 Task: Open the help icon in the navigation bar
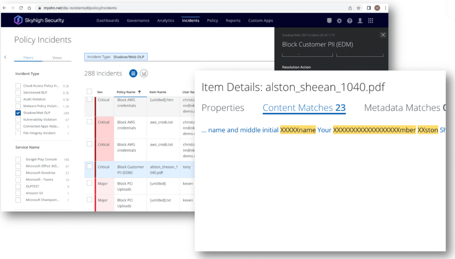point(349,20)
